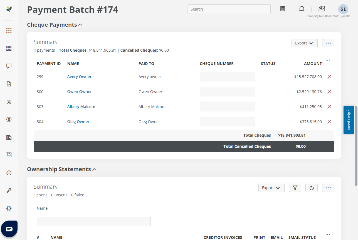Focus the Search box in the header
358x240 pixels.
(x=229, y=9)
